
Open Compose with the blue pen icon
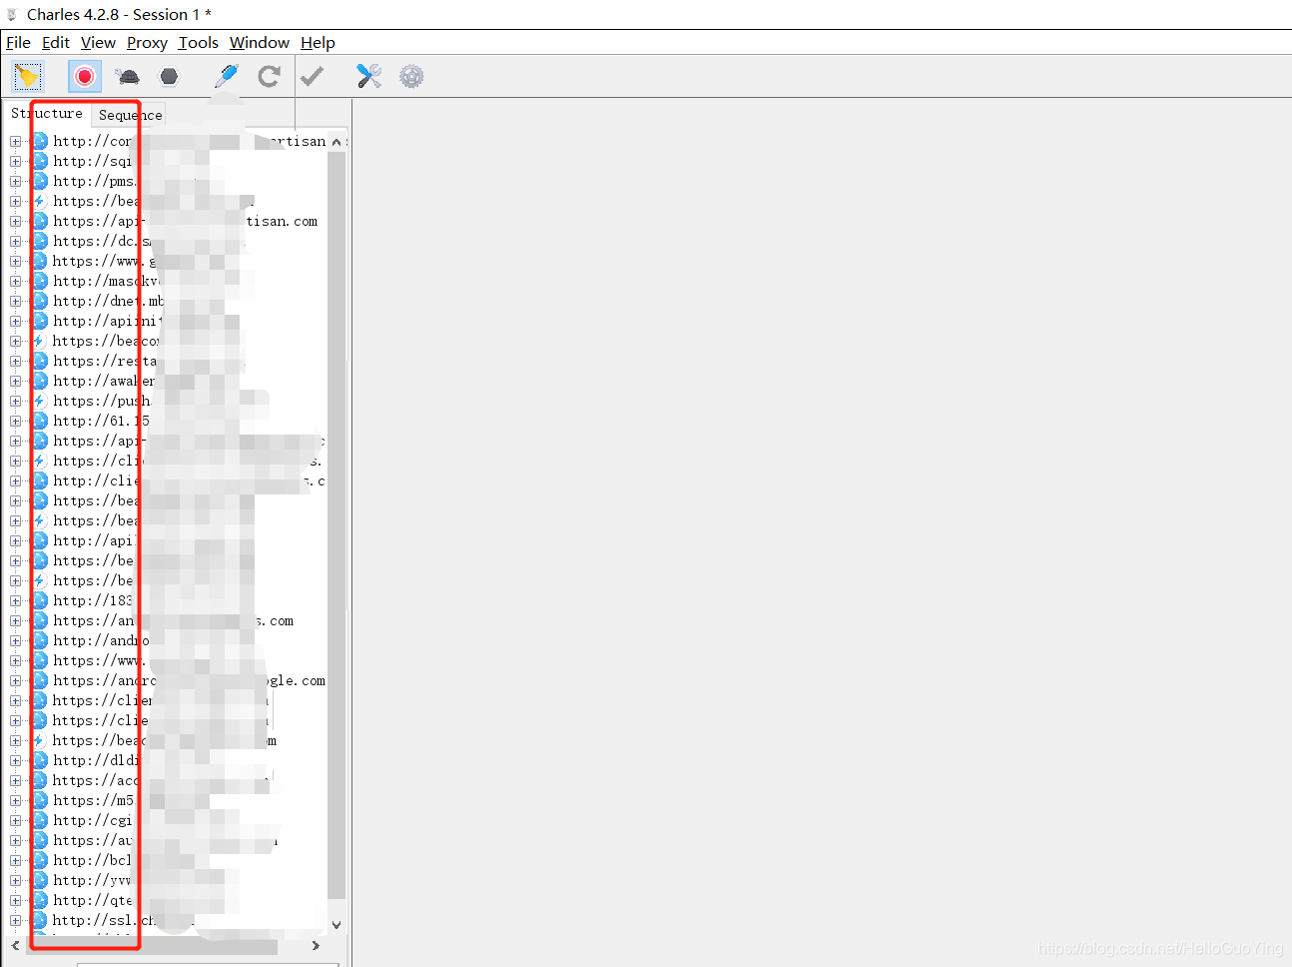click(227, 76)
